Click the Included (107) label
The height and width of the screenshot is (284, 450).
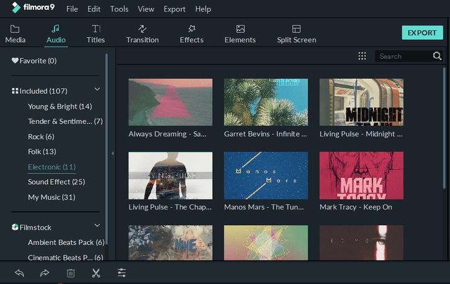tap(43, 91)
